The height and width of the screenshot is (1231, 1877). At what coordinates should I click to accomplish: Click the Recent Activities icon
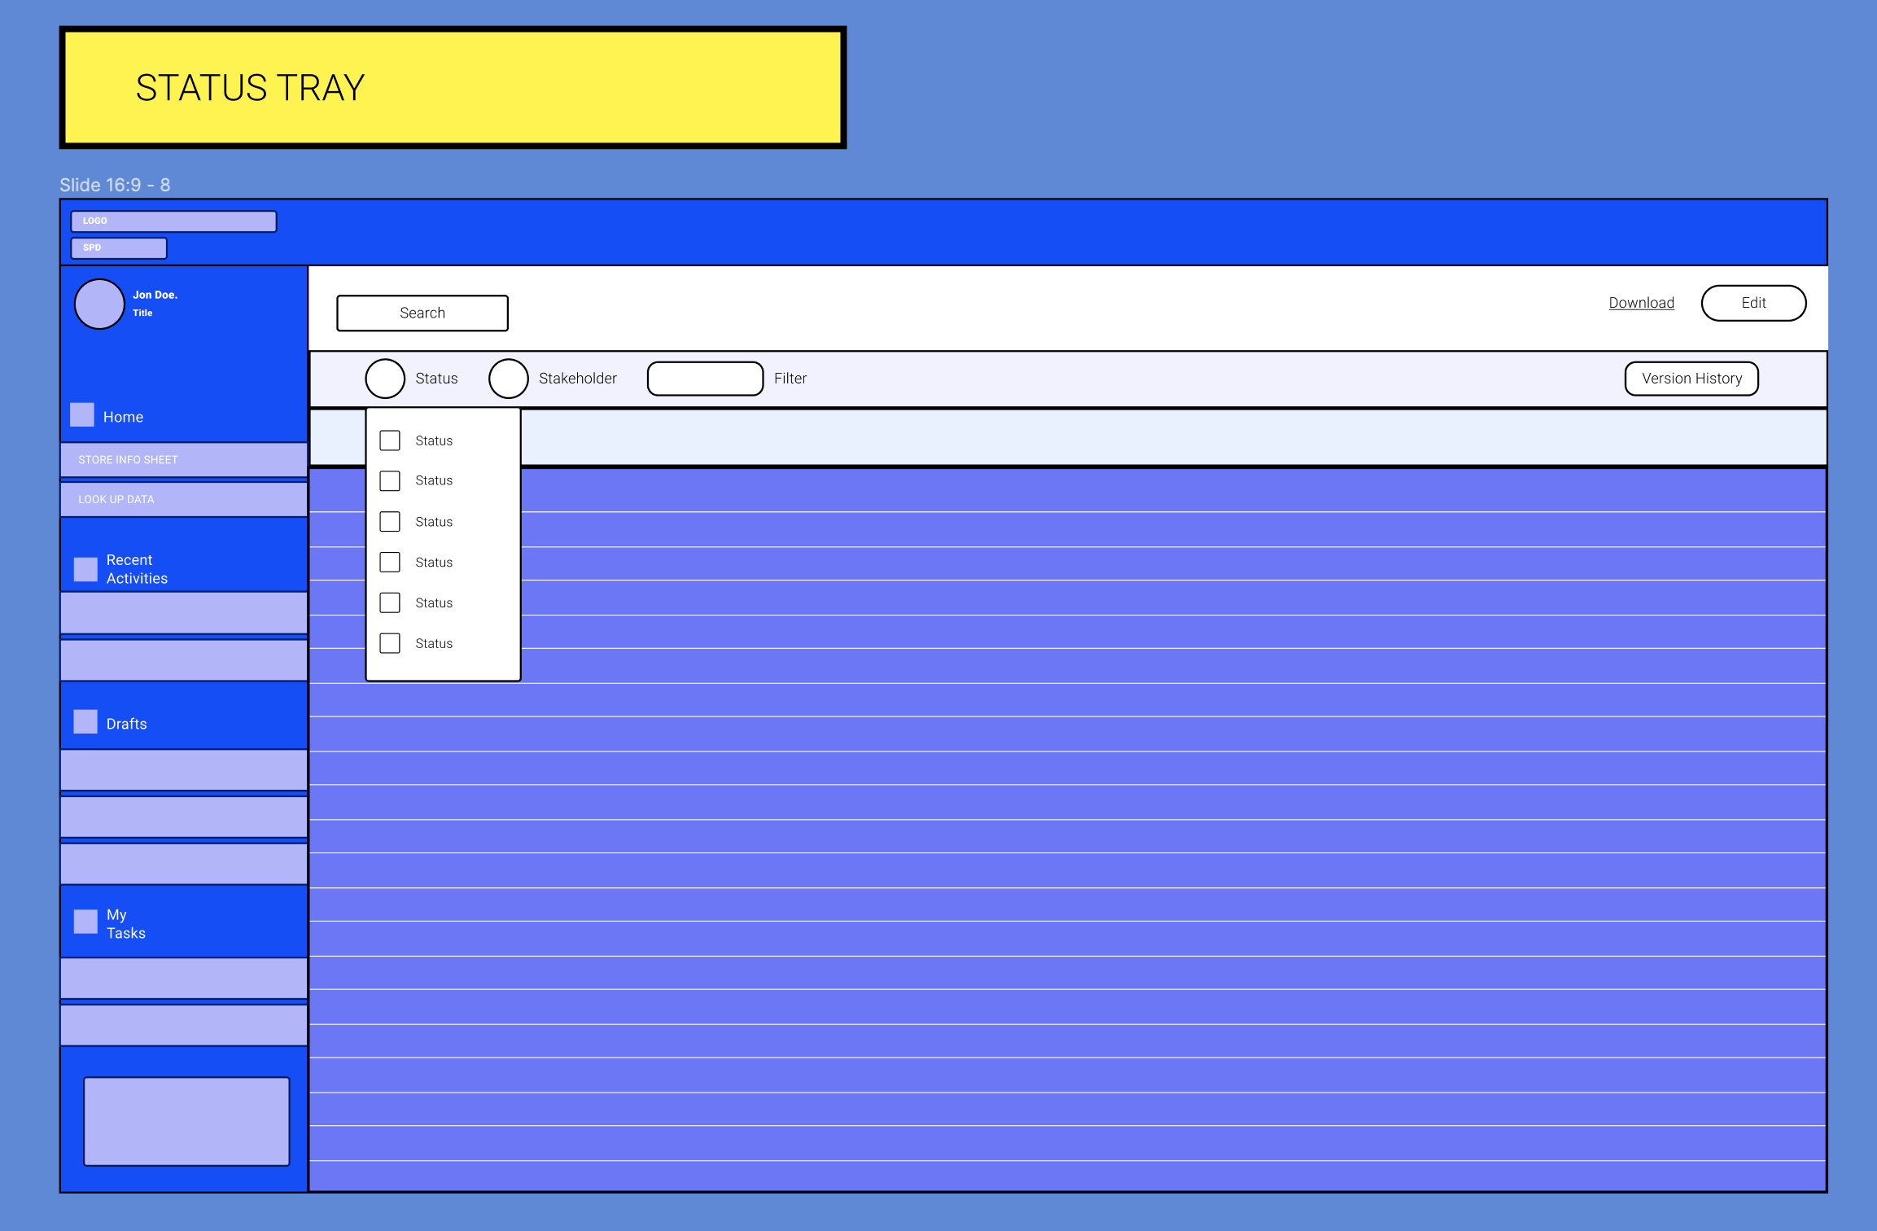pyautogui.click(x=85, y=569)
